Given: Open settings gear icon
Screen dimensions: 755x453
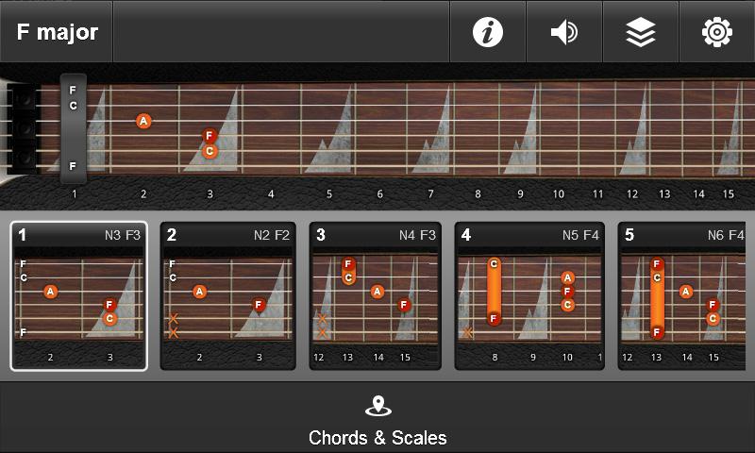Looking at the screenshot, I should point(716,32).
